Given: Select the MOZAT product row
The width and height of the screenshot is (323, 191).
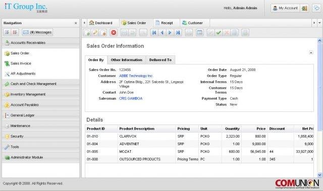Looking at the screenshot, I should [199, 152].
